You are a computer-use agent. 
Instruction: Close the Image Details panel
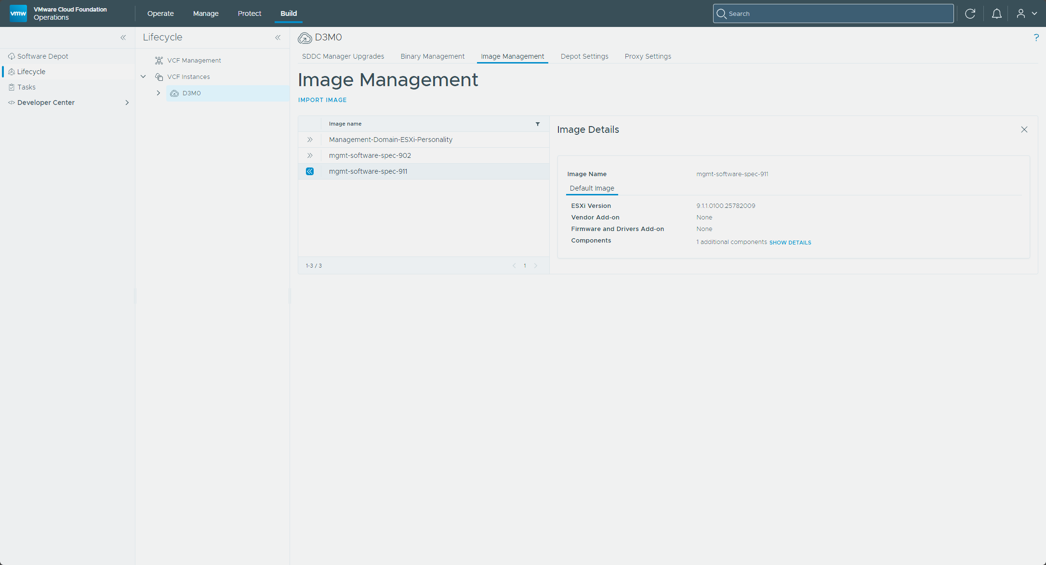click(x=1024, y=129)
